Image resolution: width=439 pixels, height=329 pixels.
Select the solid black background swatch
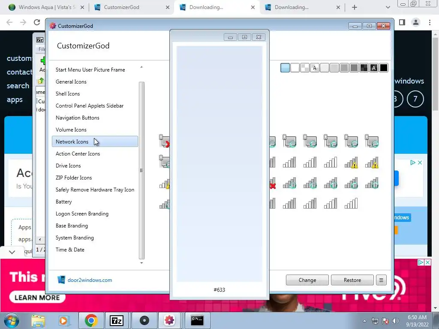(x=384, y=68)
